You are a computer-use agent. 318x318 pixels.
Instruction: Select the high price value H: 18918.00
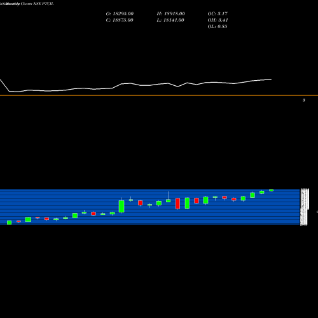click(170, 14)
